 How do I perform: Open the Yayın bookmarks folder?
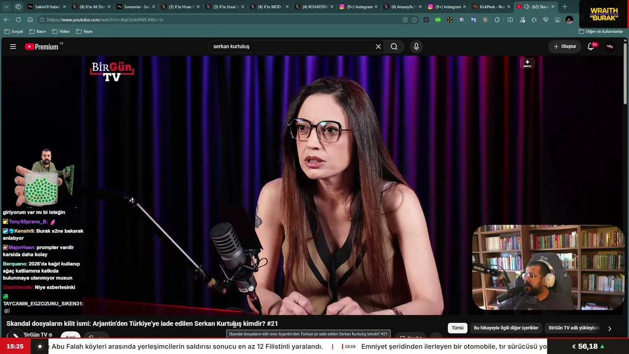point(85,31)
